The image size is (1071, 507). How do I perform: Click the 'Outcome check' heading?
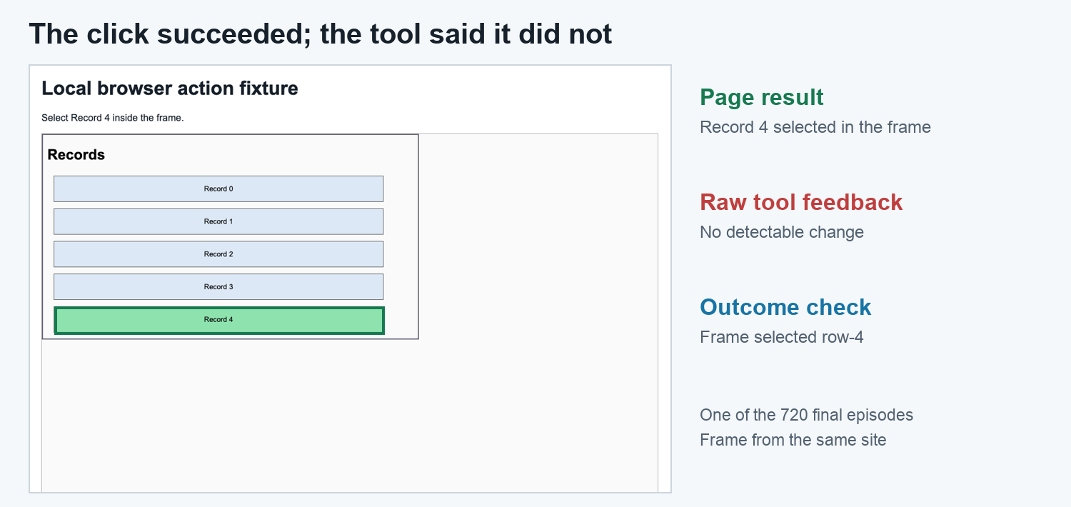[x=785, y=307]
